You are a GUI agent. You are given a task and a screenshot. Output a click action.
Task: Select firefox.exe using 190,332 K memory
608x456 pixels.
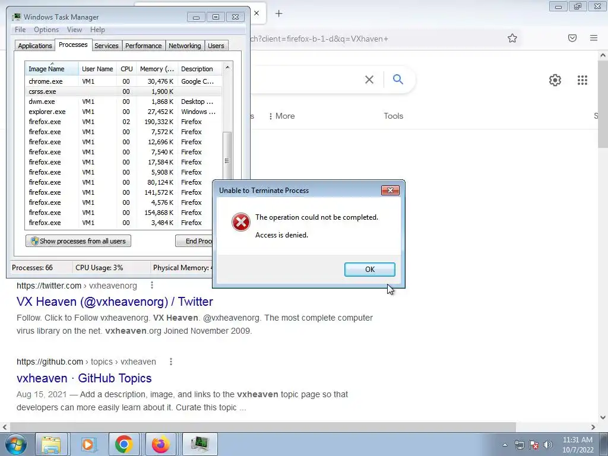click(x=123, y=122)
